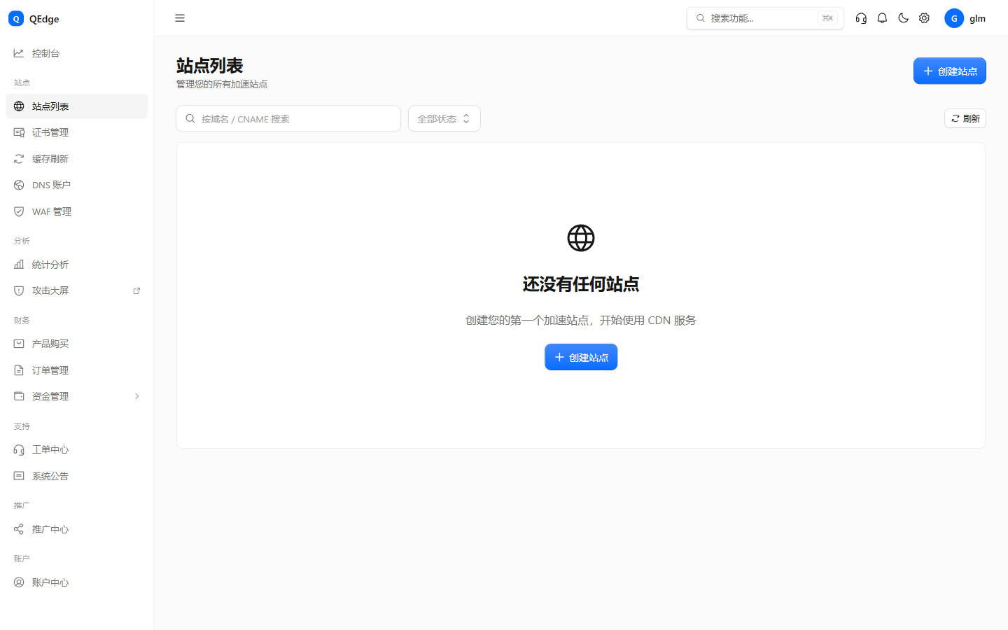Screen dimensions: 1008x630
Task: Click the large globe empty-state icon
Action: (x=581, y=238)
